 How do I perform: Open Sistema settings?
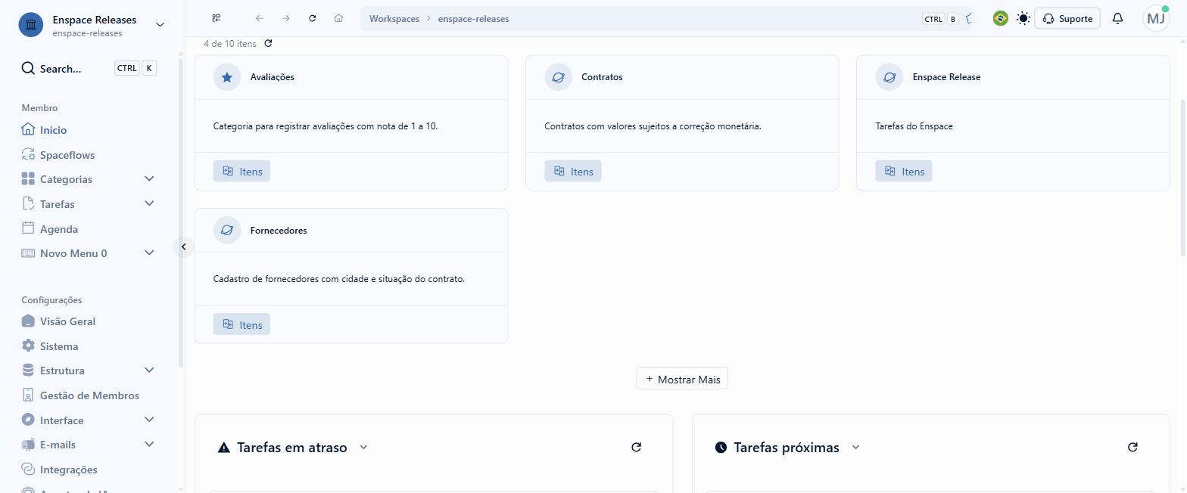59,346
